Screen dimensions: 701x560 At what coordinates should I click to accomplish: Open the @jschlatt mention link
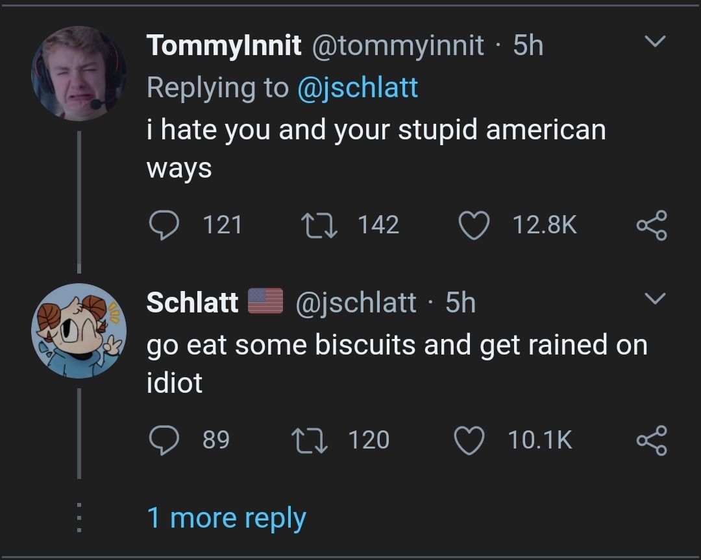(358, 87)
